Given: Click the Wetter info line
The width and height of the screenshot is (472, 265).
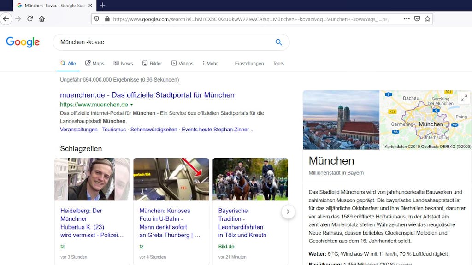Looking at the screenshot, I should pos(378,254).
